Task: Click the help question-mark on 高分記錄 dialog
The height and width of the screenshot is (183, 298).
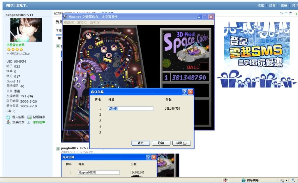Action: [x=185, y=92]
